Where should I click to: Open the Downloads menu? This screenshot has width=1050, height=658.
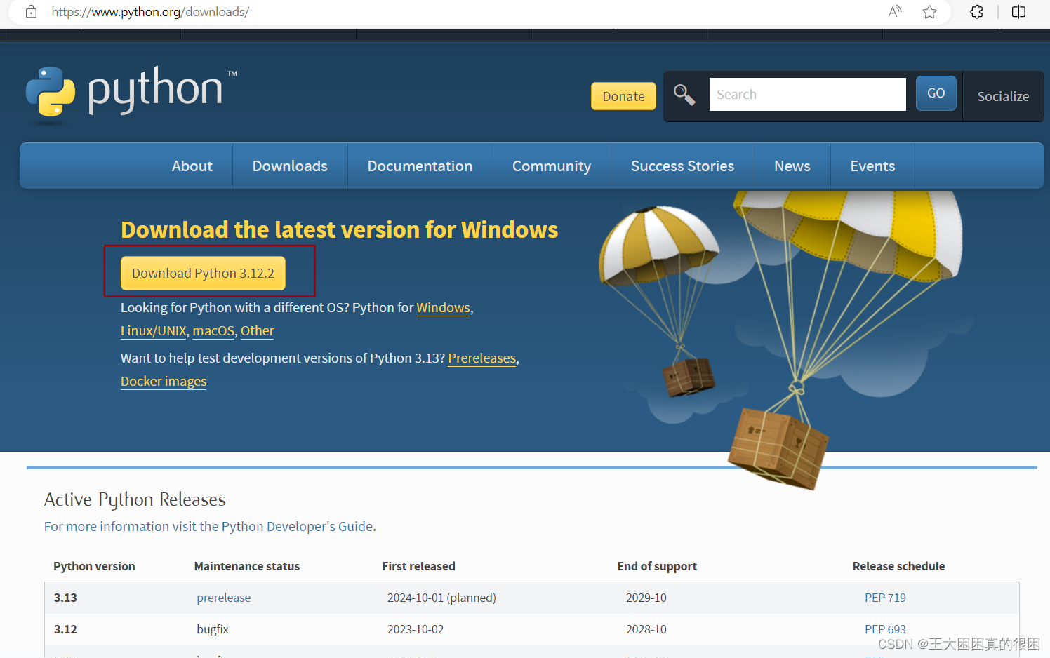290,166
